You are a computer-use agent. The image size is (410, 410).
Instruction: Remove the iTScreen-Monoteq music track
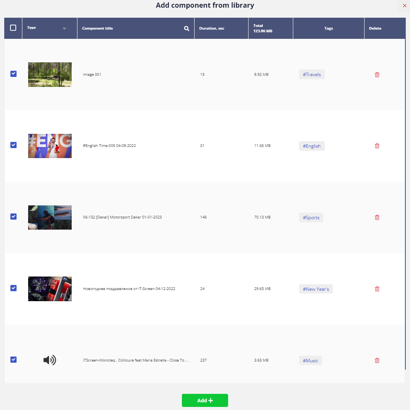coord(377,360)
